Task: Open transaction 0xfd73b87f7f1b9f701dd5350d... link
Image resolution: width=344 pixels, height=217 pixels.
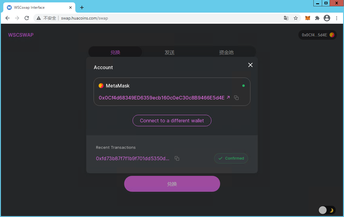Action: (133, 158)
